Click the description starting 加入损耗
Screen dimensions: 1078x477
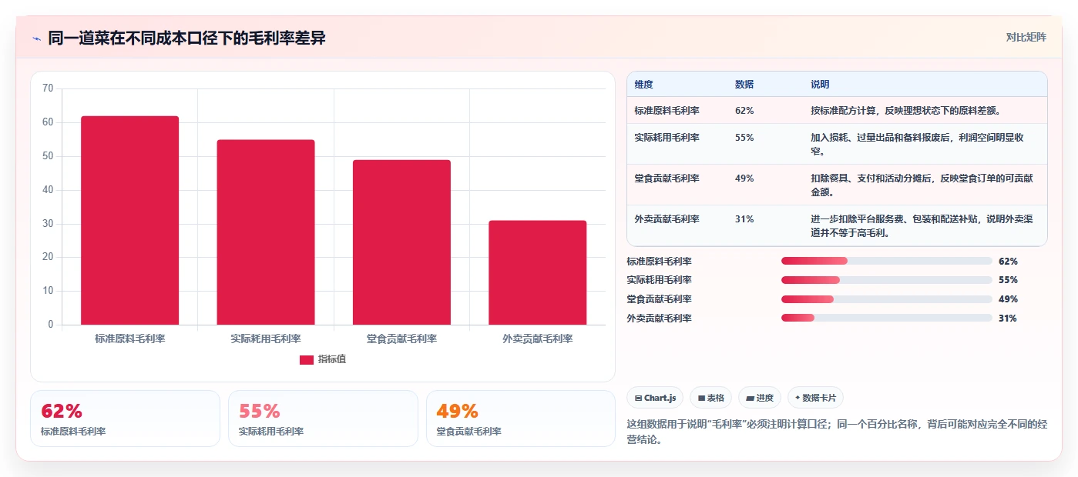[917, 144]
